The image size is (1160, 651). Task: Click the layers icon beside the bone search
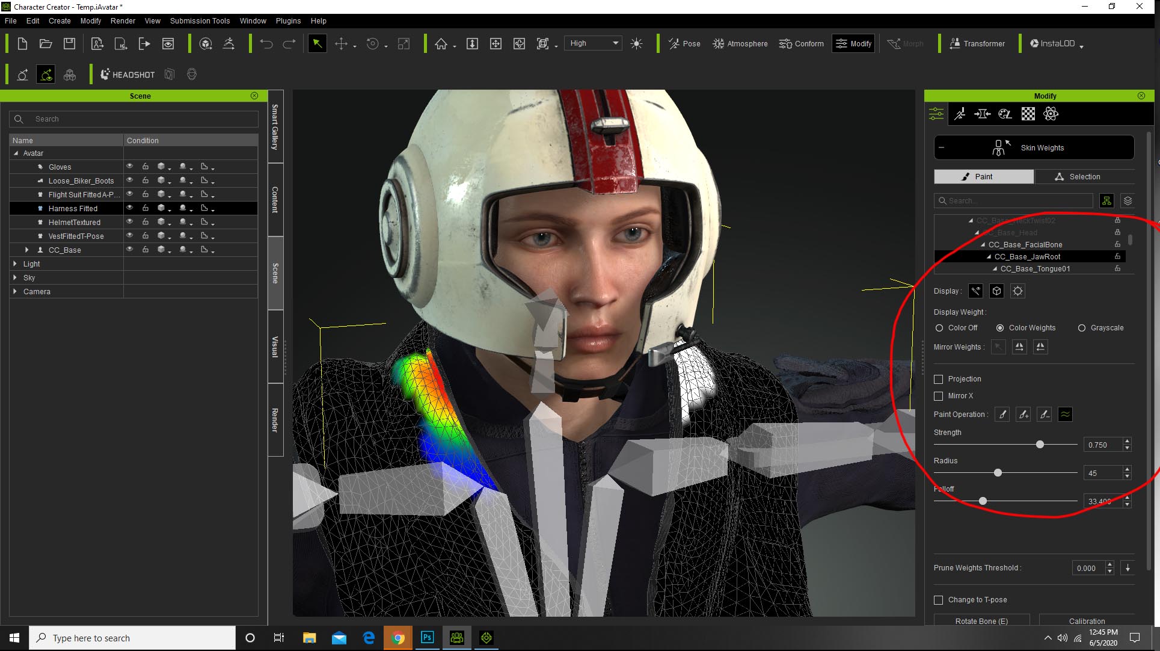coord(1128,201)
